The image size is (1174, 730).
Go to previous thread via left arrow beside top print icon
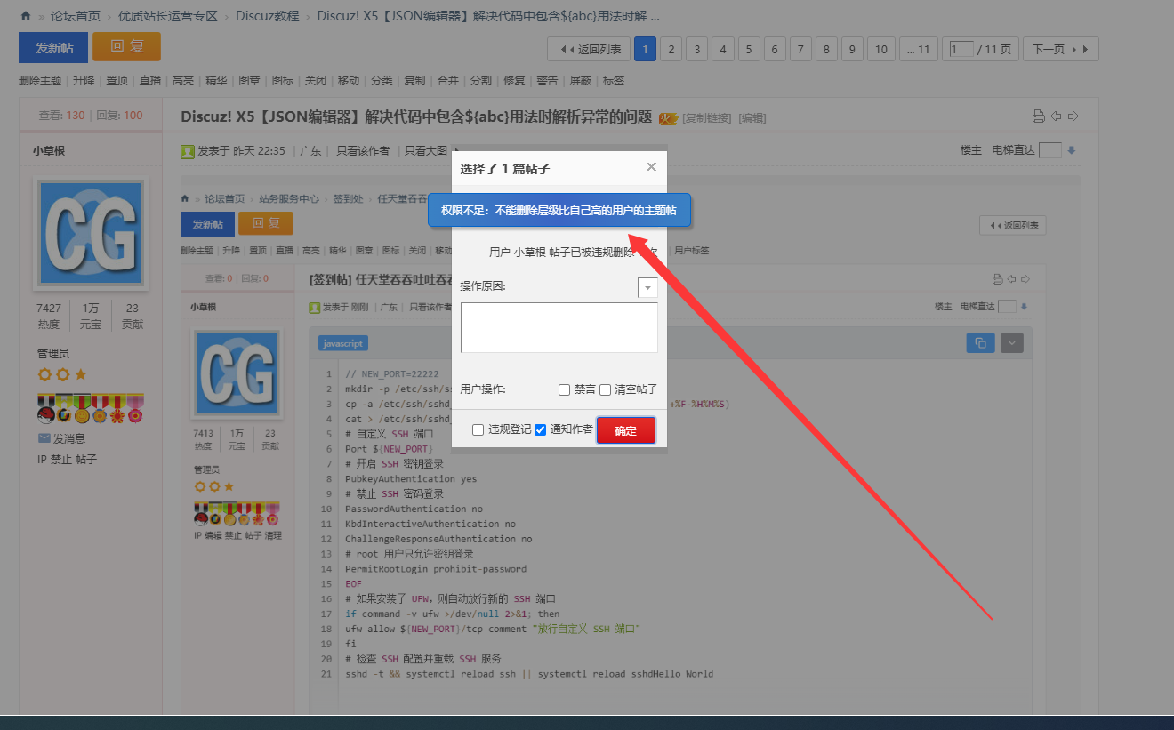coord(1056,116)
